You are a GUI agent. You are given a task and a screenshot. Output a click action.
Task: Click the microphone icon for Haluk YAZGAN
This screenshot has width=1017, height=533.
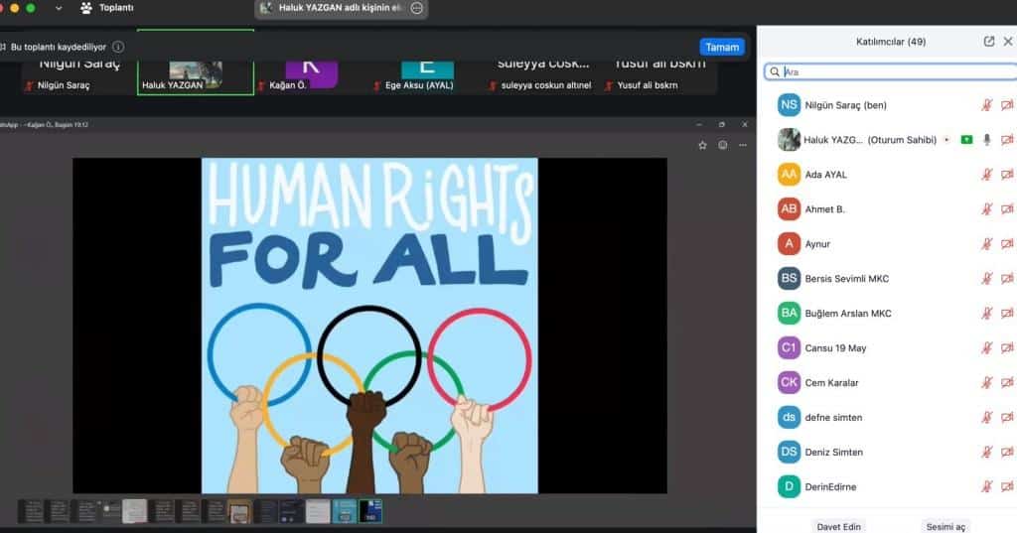coord(986,140)
